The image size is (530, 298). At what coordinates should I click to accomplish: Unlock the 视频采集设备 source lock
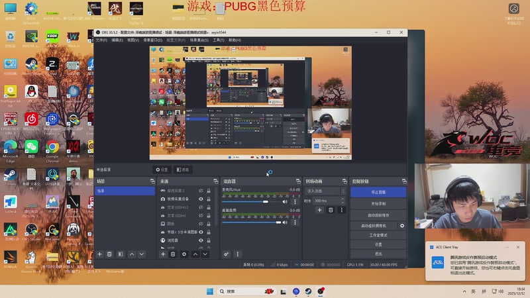point(209,199)
